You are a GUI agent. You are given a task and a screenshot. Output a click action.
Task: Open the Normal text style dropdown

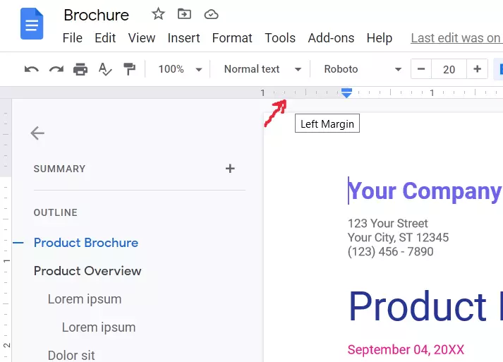(262, 69)
